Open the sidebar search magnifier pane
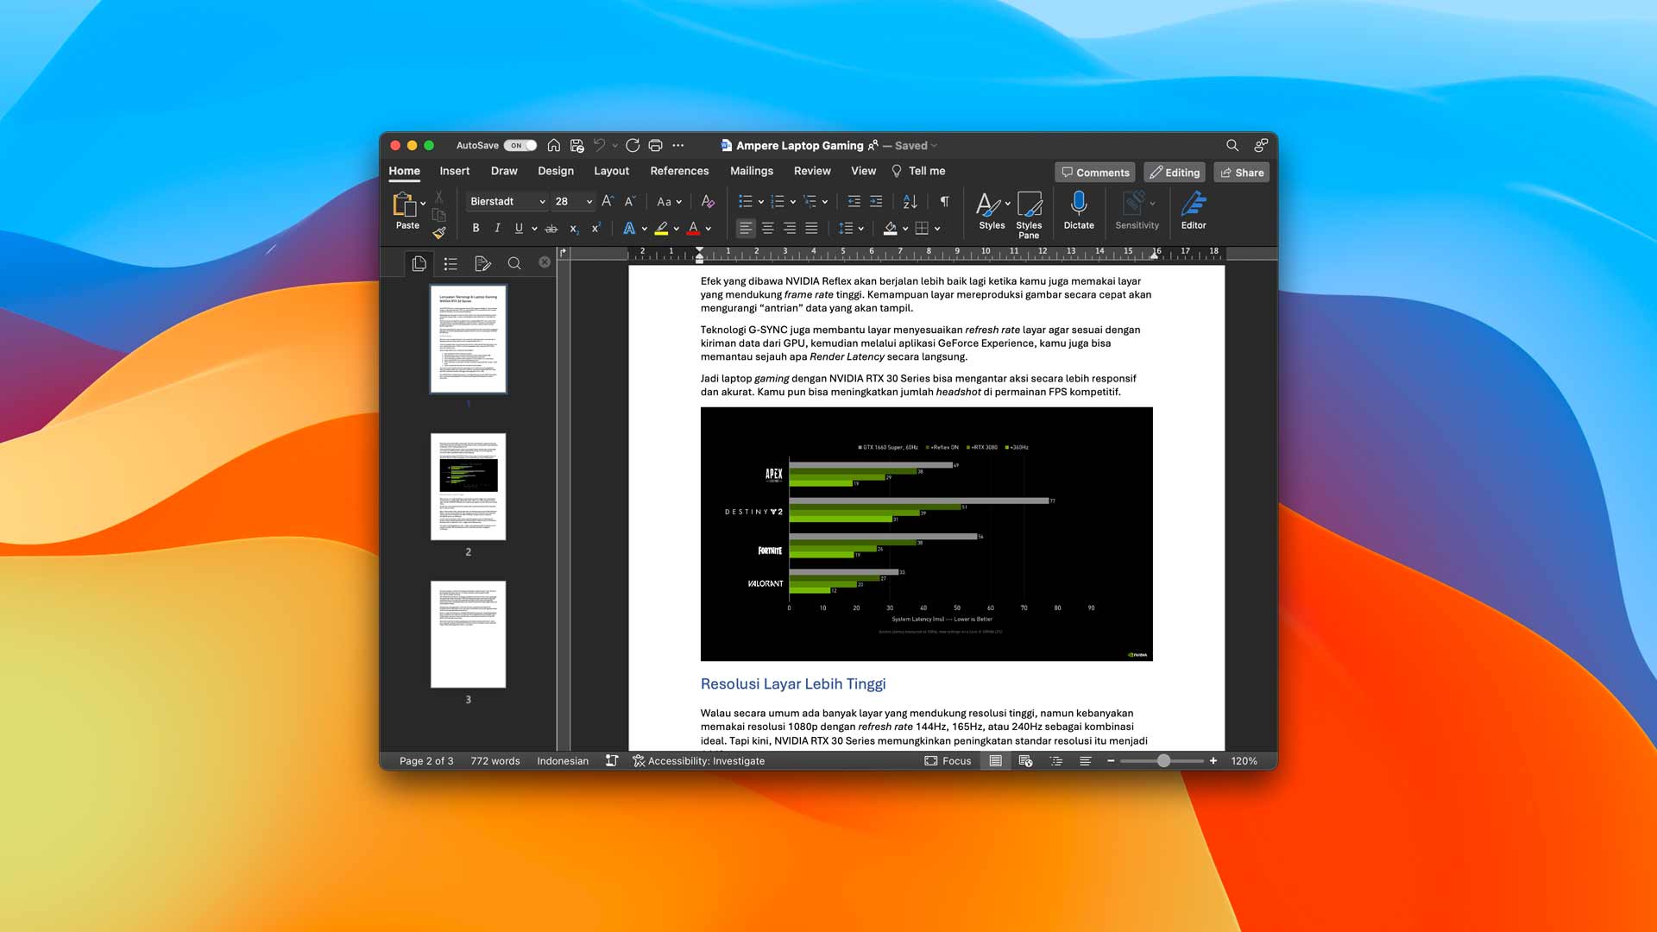 (x=514, y=263)
